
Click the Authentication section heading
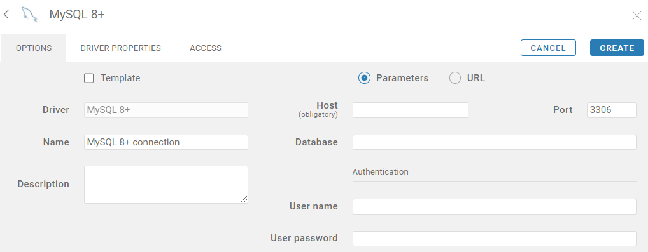380,172
